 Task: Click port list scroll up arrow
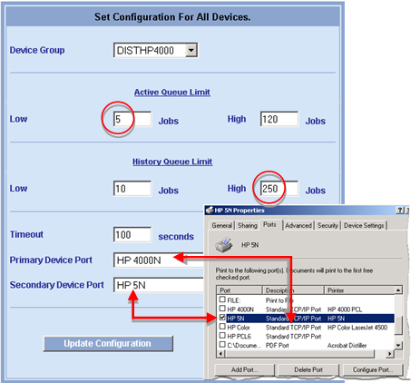tap(398, 290)
